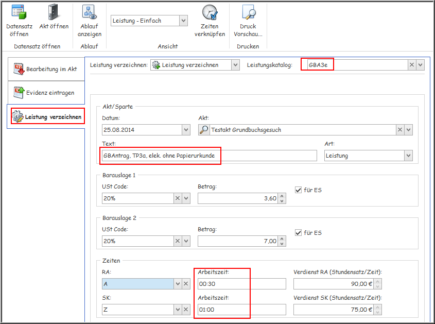
Task: Expand the Leistungskatalog dropdown arrow
Action: pyautogui.click(x=421, y=65)
